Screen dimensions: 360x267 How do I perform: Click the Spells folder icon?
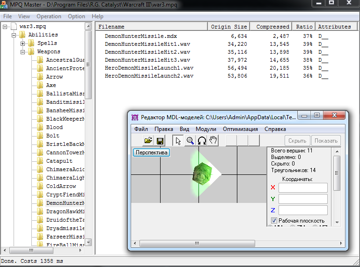pyautogui.click(x=31, y=43)
